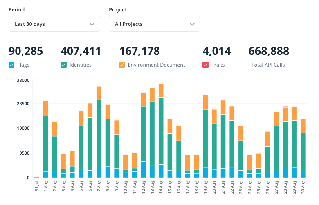
Task: Click the 19 Aug bar's orange segment
Action: coord(205,102)
